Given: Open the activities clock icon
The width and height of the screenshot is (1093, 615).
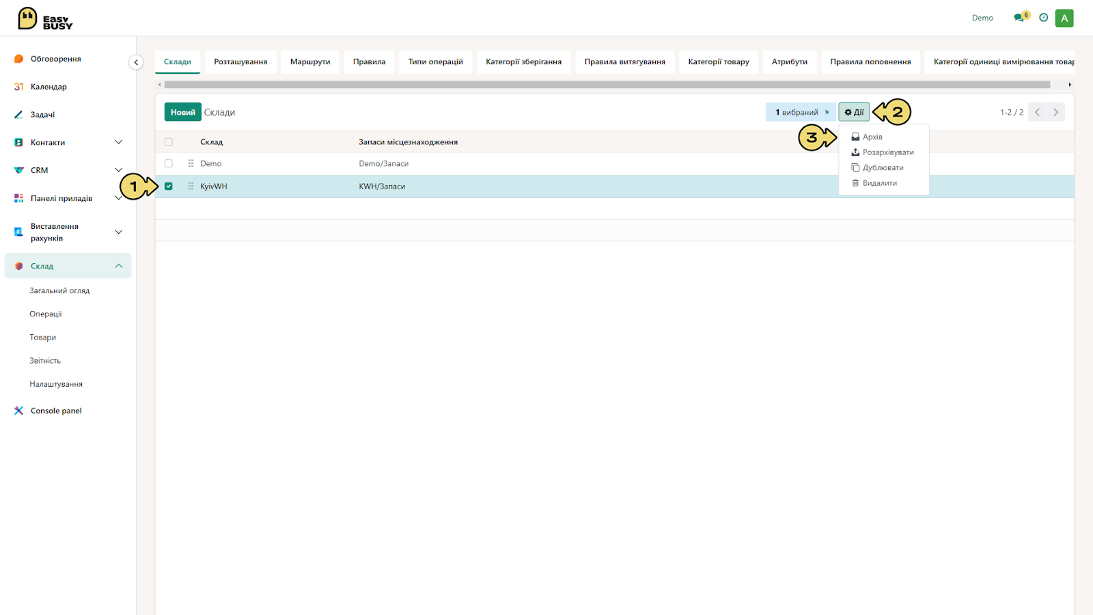Looking at the screenshot, I should (x=1043, y=18).
